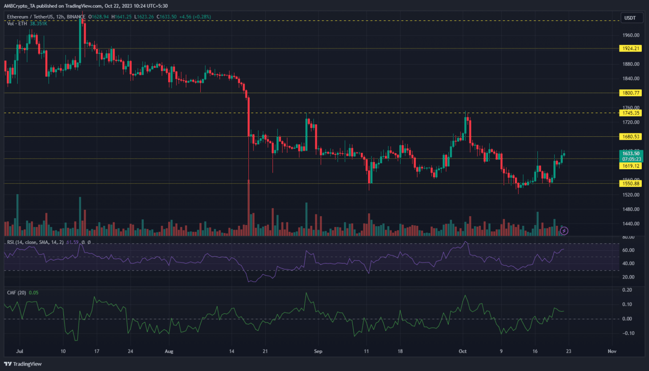Open the USDT currency selector
Image resolution: width=649 pixels, height=371 pixels.
click(x=630, y=18)
